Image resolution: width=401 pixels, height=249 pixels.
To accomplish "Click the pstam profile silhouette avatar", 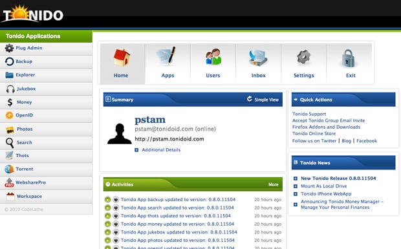I will click(x=120, y=134).
